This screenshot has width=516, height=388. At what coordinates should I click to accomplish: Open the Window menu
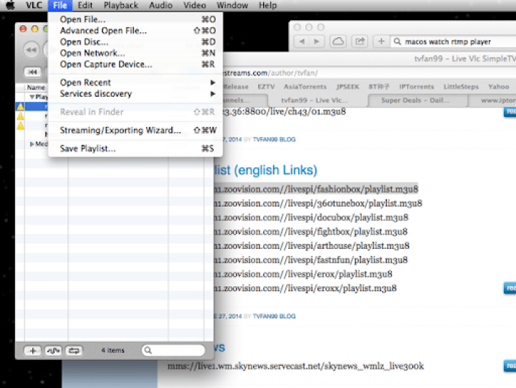pyautogui.click(x=232, y=5)
